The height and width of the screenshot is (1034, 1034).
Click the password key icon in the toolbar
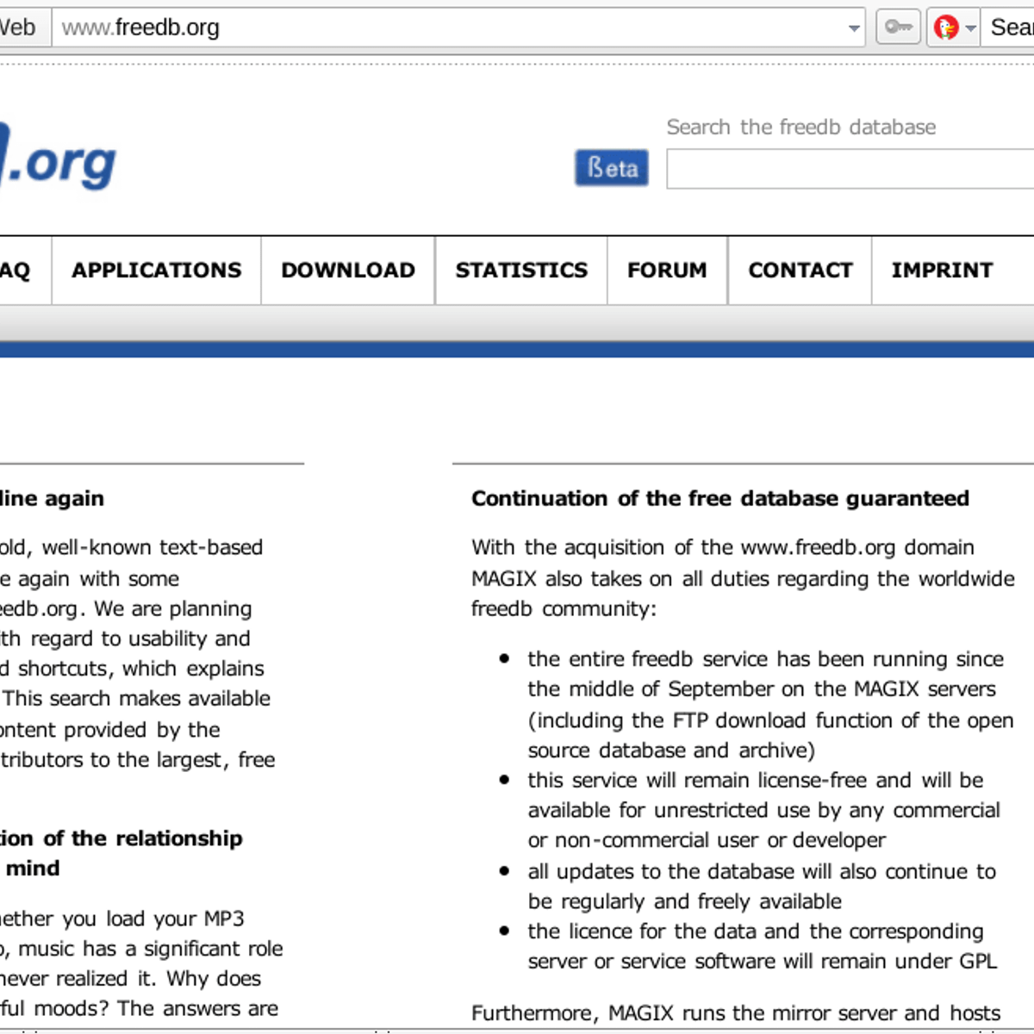tap(898, 27)
